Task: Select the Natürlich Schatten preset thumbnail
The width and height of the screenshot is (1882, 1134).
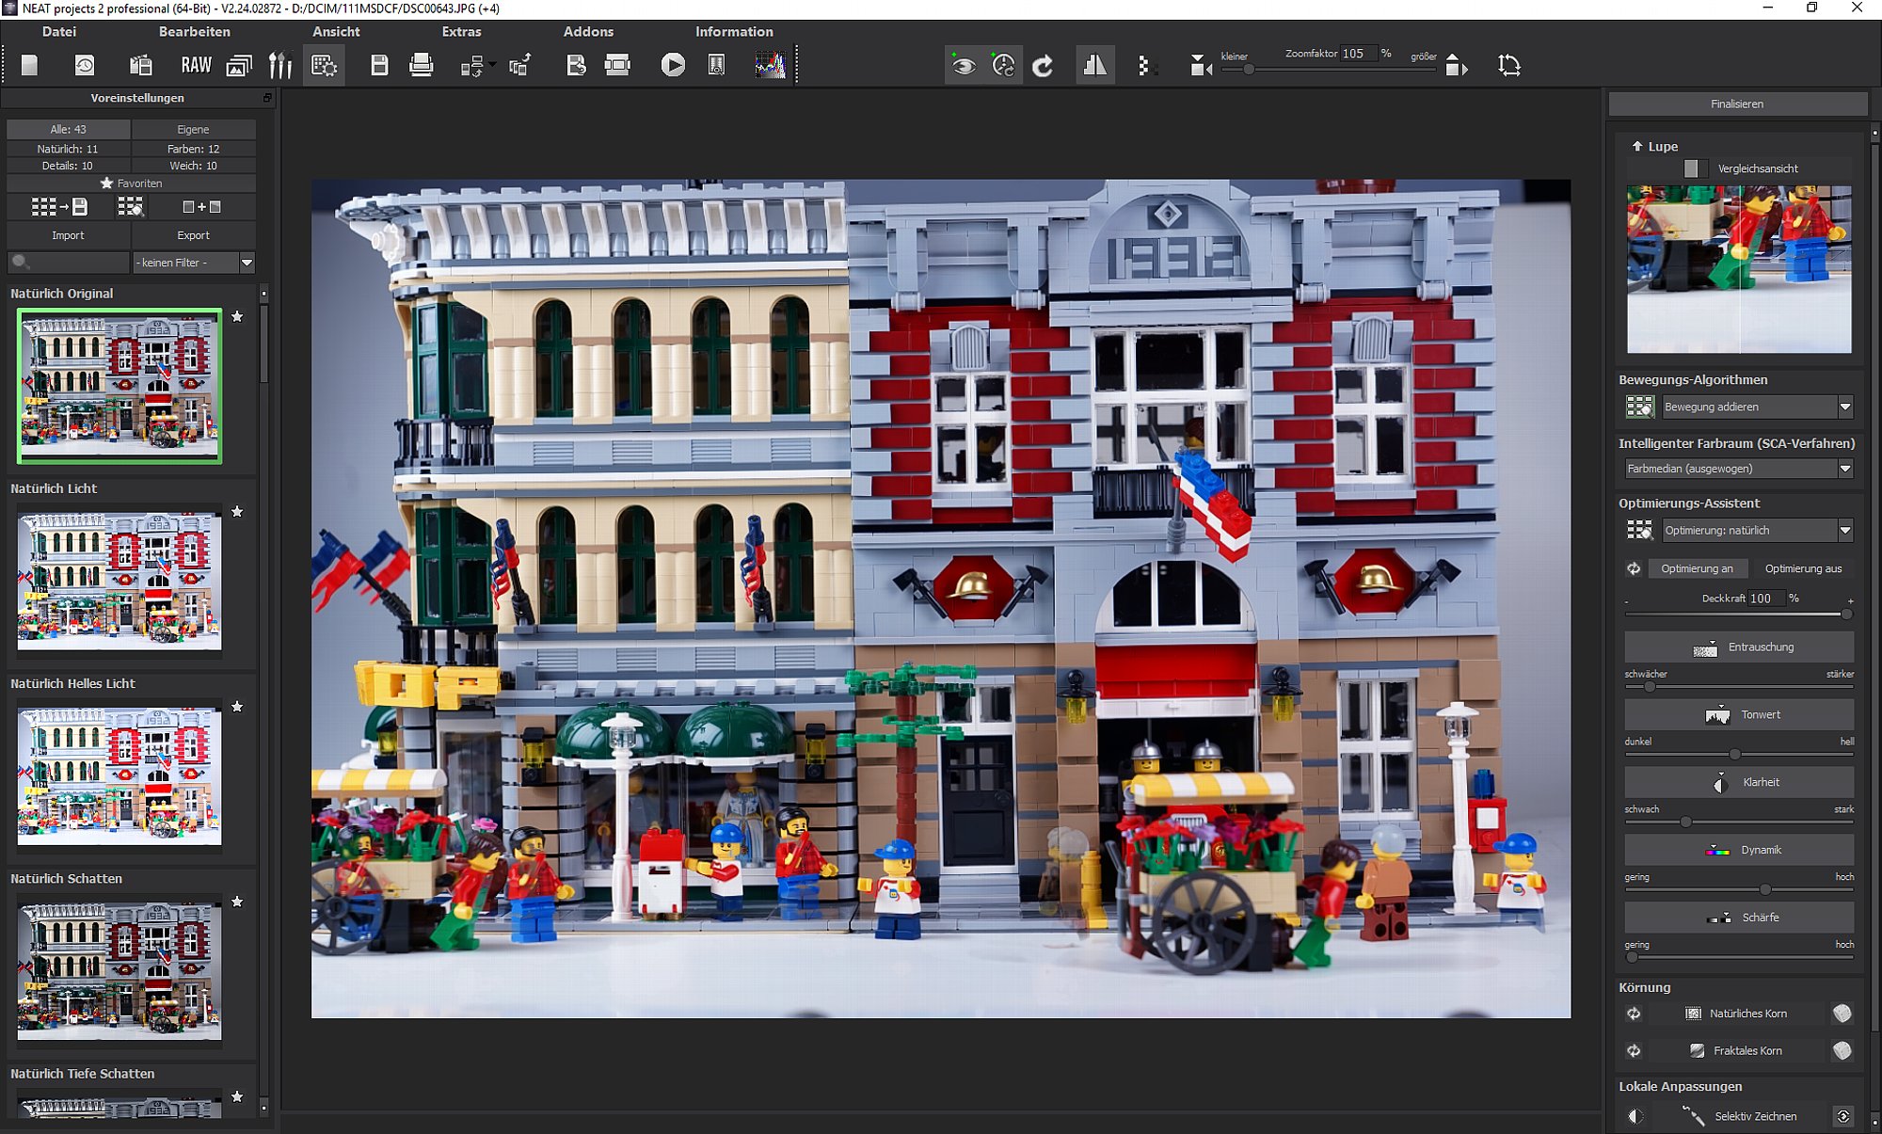Action: click(x=120, y=970)
